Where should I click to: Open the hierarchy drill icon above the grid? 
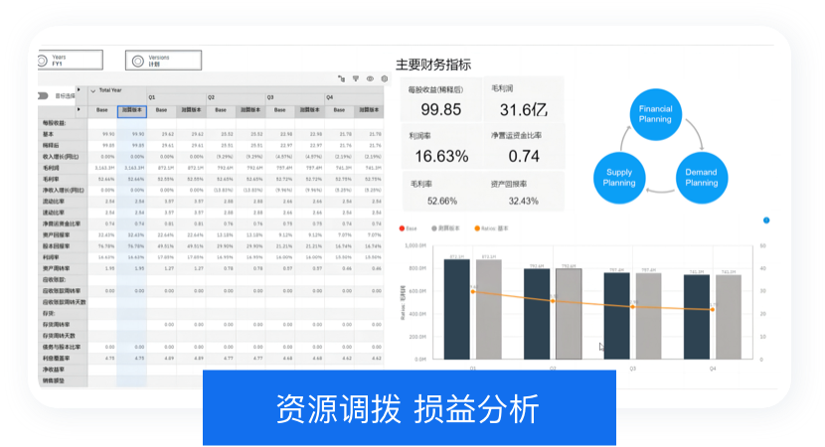[341, 78]
